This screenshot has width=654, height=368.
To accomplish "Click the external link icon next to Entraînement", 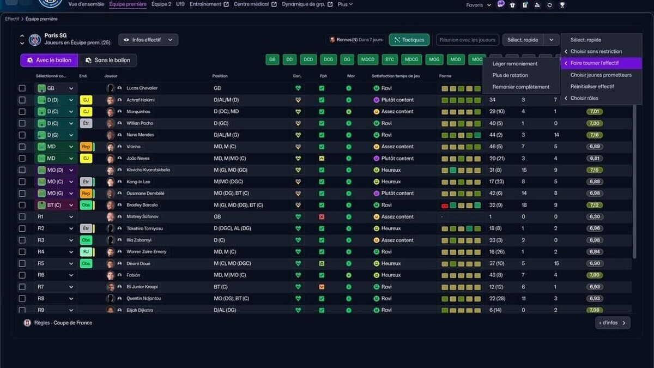I will point(226,4).
